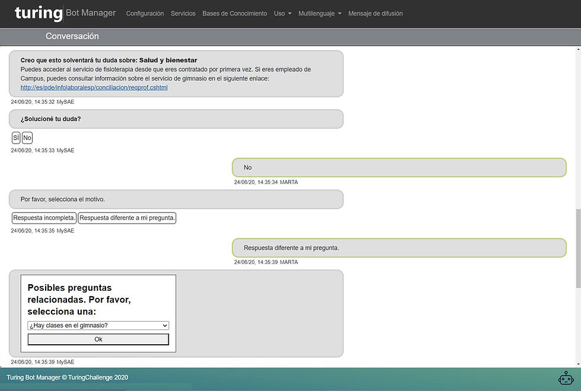Click the turing logo
The image size is (581, 391).
pos(39,13)
